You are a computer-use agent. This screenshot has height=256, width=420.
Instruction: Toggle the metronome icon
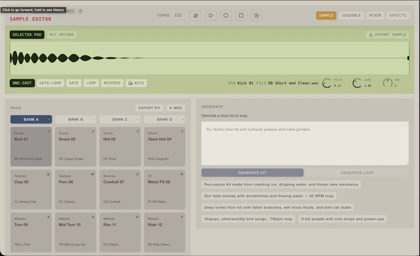(195, 16)
